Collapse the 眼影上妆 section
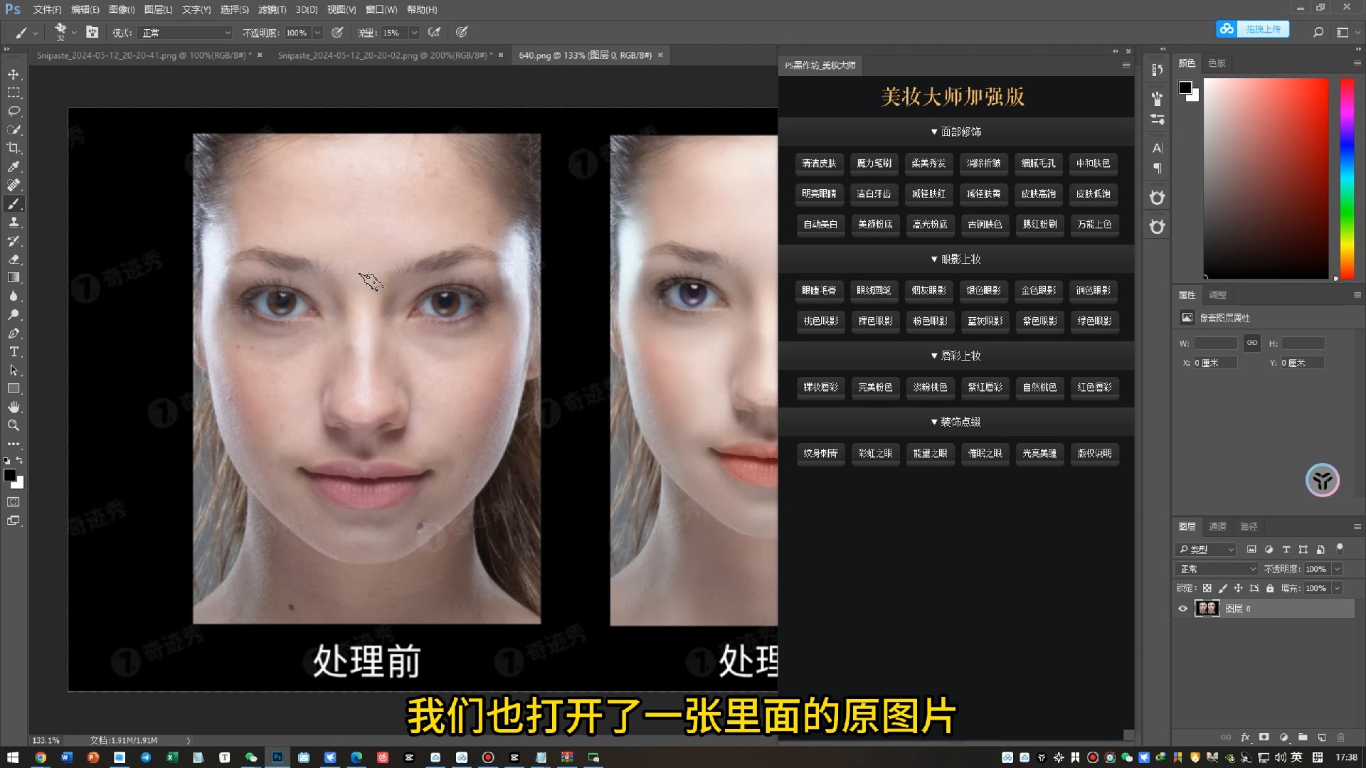 (955, 259)
